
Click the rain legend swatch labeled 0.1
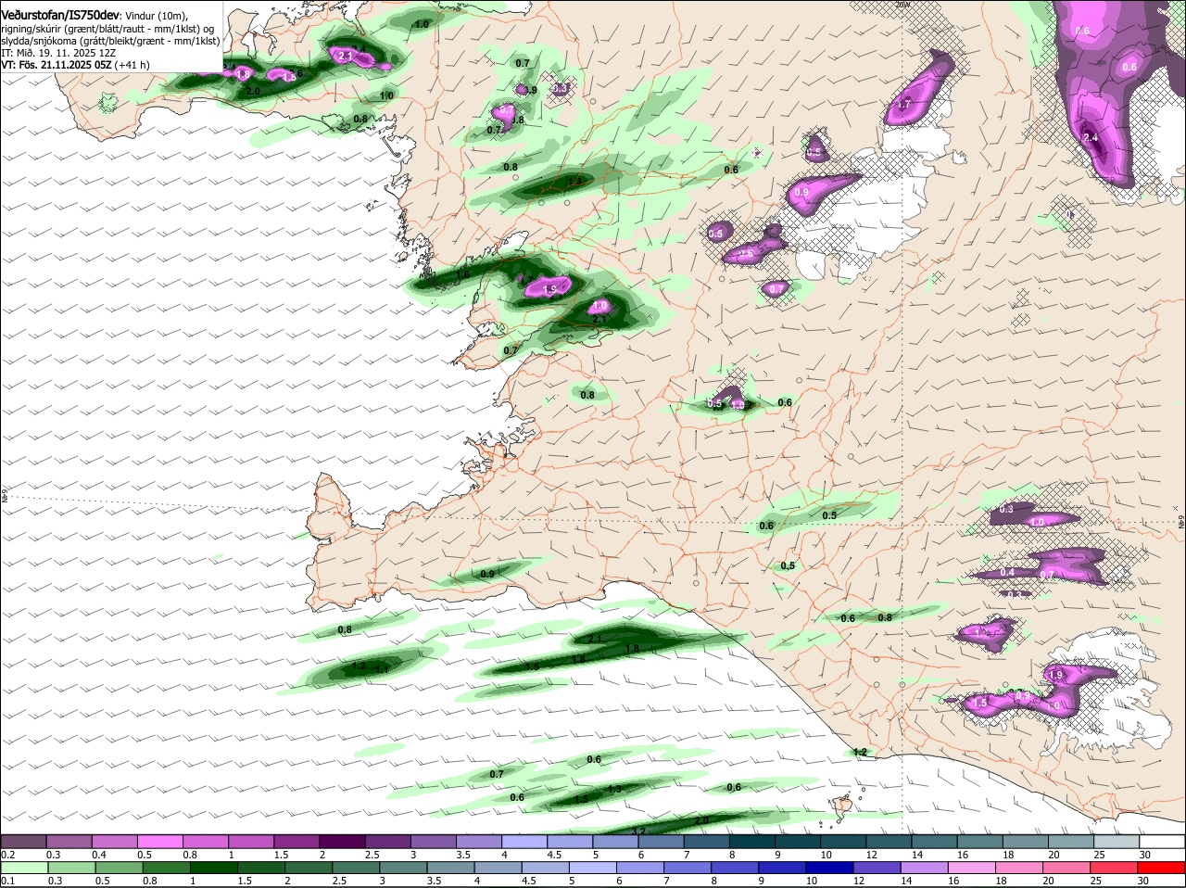point(23,868)
